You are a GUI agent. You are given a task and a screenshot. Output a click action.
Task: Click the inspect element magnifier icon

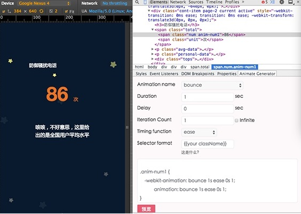(137, 2)
